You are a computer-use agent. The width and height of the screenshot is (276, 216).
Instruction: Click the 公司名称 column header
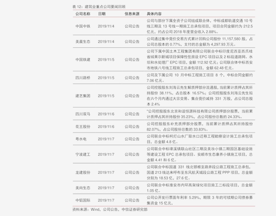[83, 14]
